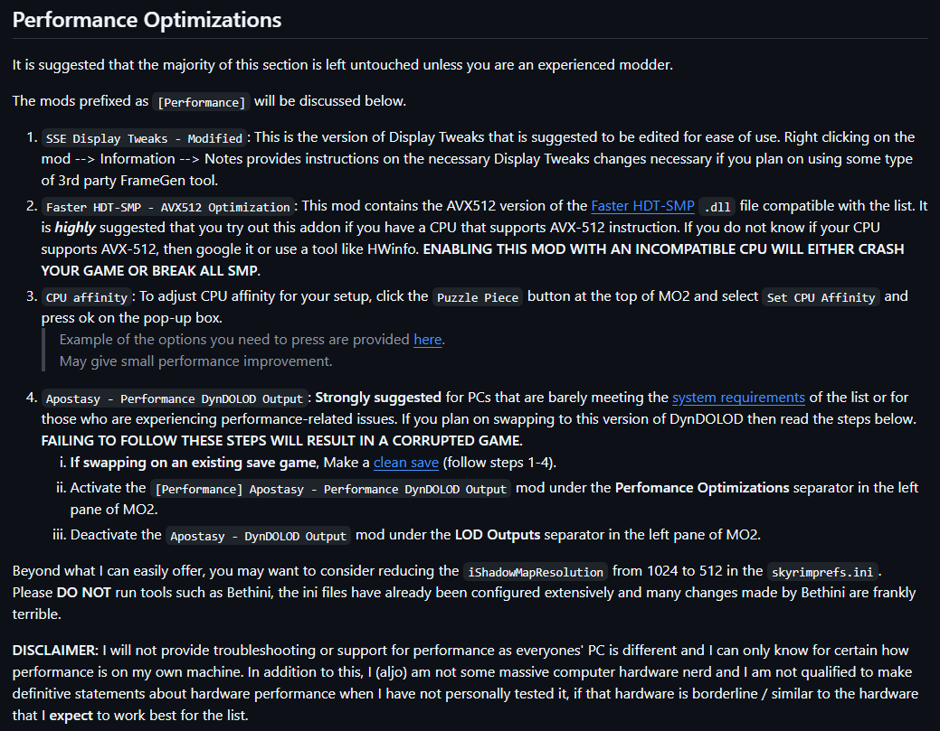
Task: Click the SSE Display Tweaks - Modified code label
Action: coord(145,138)
